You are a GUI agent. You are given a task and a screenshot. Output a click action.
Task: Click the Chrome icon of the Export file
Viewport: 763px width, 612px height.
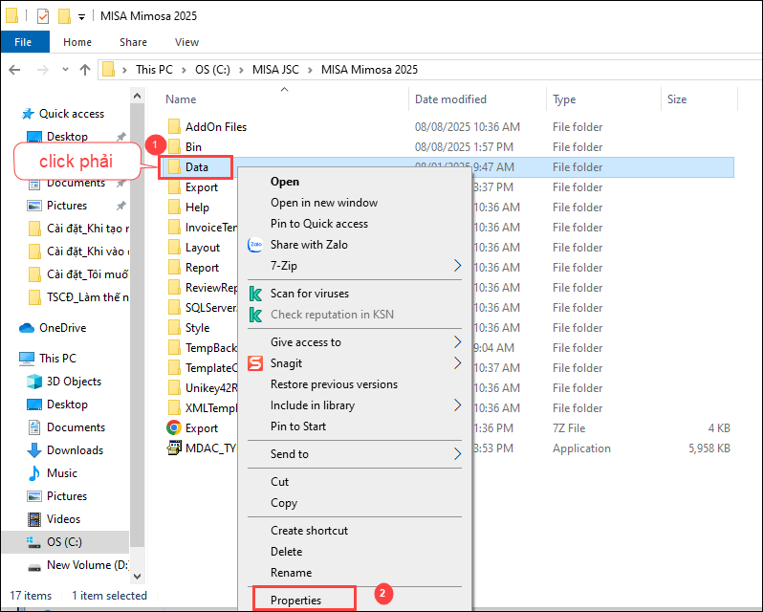tap(174, 427)
